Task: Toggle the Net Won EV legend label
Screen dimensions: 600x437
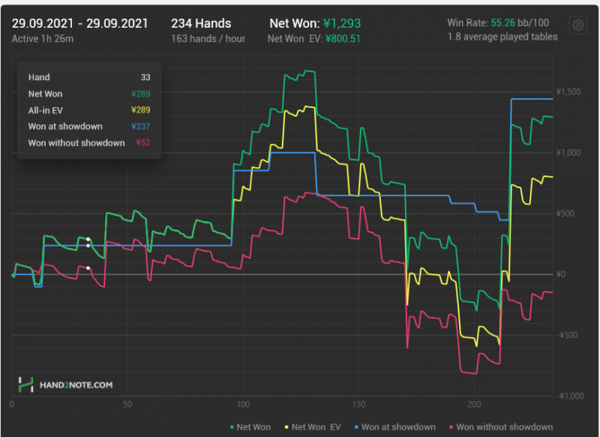Action: pos(315,427)
